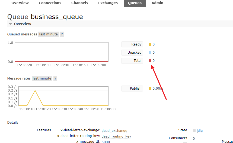
Task: Click the Consumers count value 0
Action: (194, 139)
